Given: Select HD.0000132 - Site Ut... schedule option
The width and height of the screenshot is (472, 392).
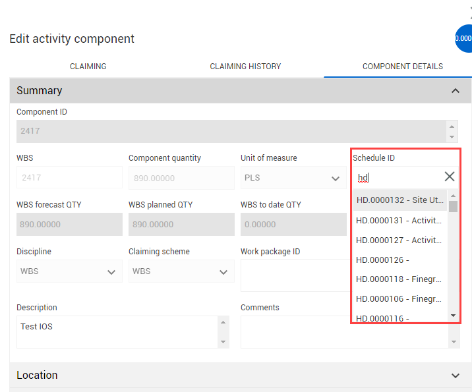Looking at the screenshot, I should point(399,200).
